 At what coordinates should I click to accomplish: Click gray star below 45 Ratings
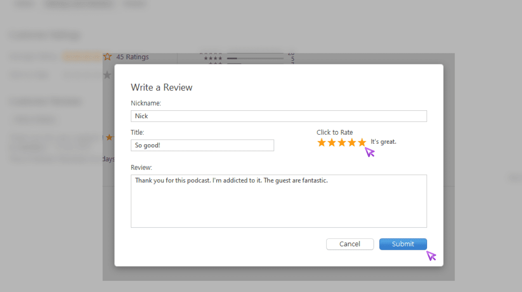(x=107, y=75)
